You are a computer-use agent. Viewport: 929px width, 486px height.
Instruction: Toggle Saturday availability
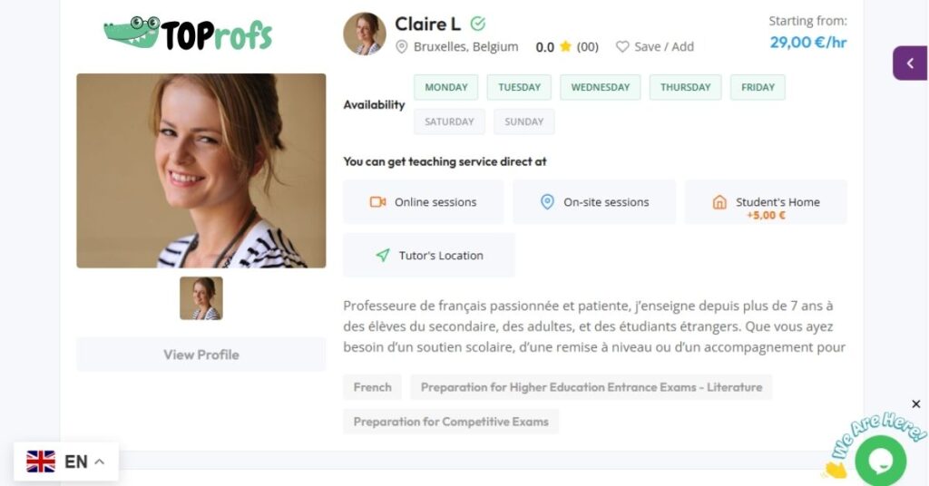449,121
